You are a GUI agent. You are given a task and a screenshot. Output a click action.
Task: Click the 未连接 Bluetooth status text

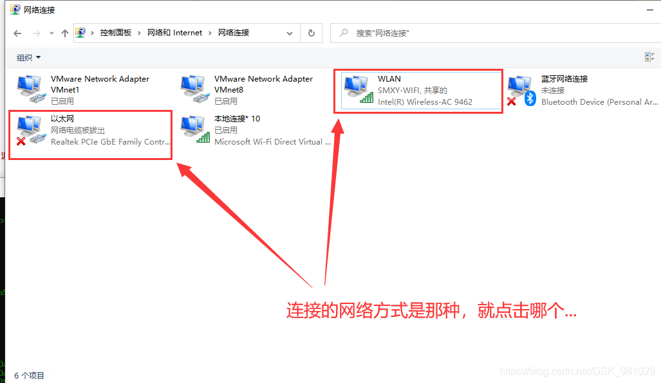[x=553, y=91]
